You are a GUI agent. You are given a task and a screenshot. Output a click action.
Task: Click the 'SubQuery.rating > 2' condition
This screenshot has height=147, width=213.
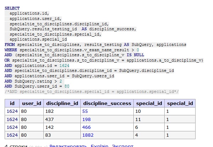[38, 81]
